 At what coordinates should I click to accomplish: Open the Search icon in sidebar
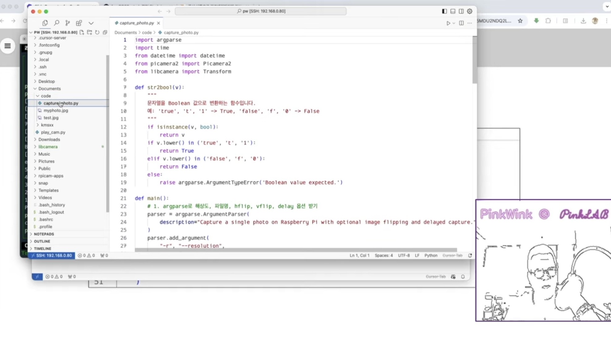pyautogui.click(x=56, y=23)
